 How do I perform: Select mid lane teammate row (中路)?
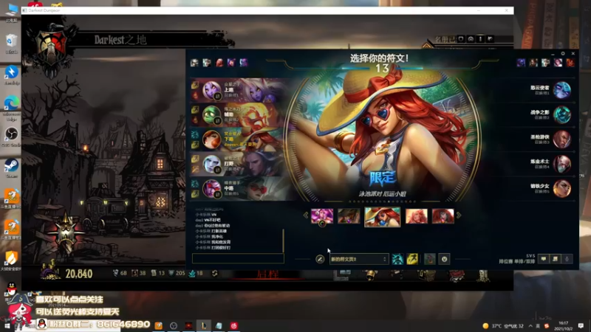click(x=238, y=189)
